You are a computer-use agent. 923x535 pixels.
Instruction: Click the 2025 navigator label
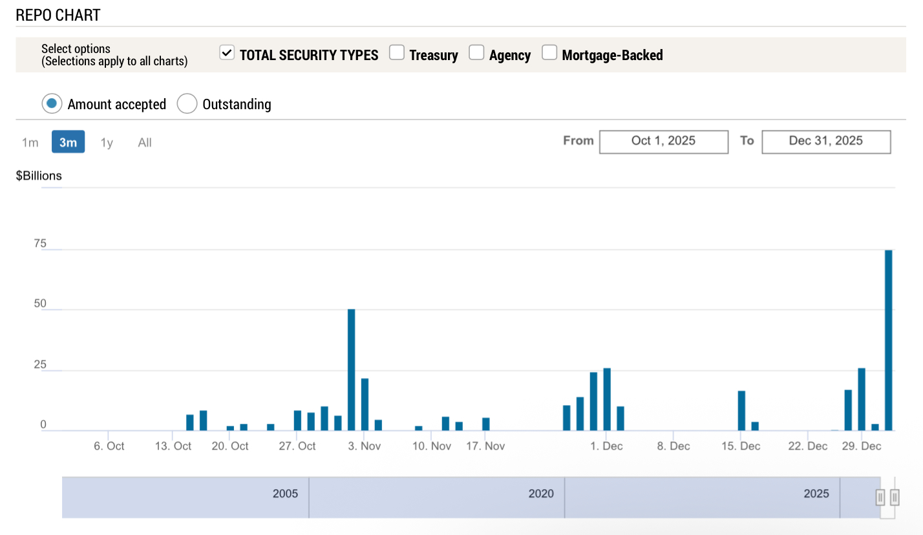(x=816, y=494)
